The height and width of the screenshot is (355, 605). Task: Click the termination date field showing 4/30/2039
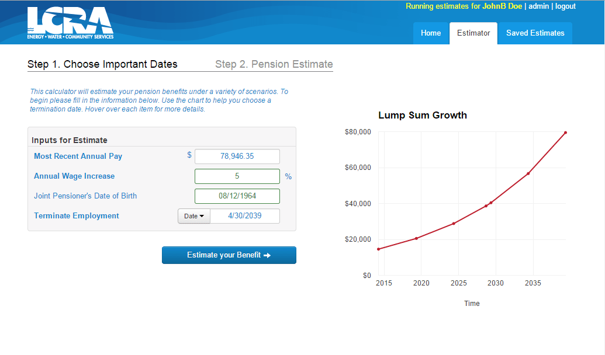tap(244, 216)
